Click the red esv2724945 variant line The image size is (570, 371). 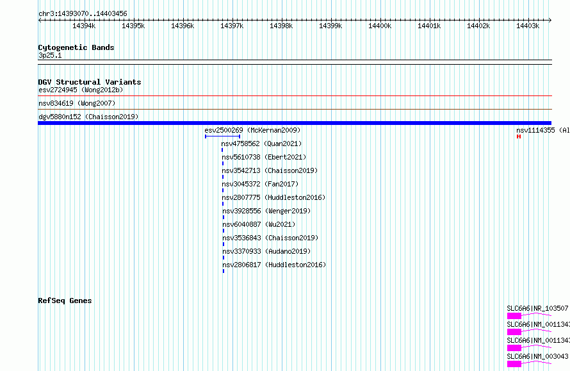(295, 96)
